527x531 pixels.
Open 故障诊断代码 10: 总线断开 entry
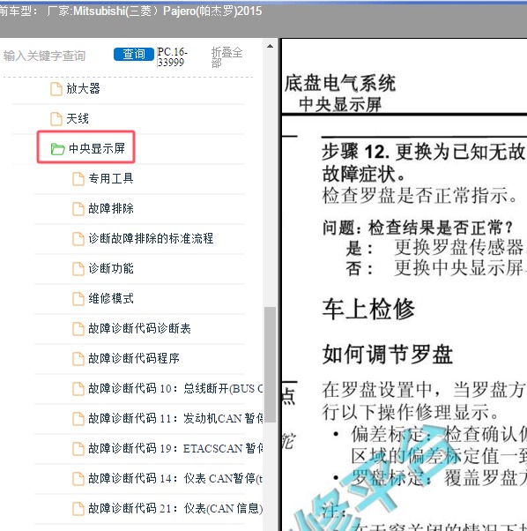click(175, 388)
